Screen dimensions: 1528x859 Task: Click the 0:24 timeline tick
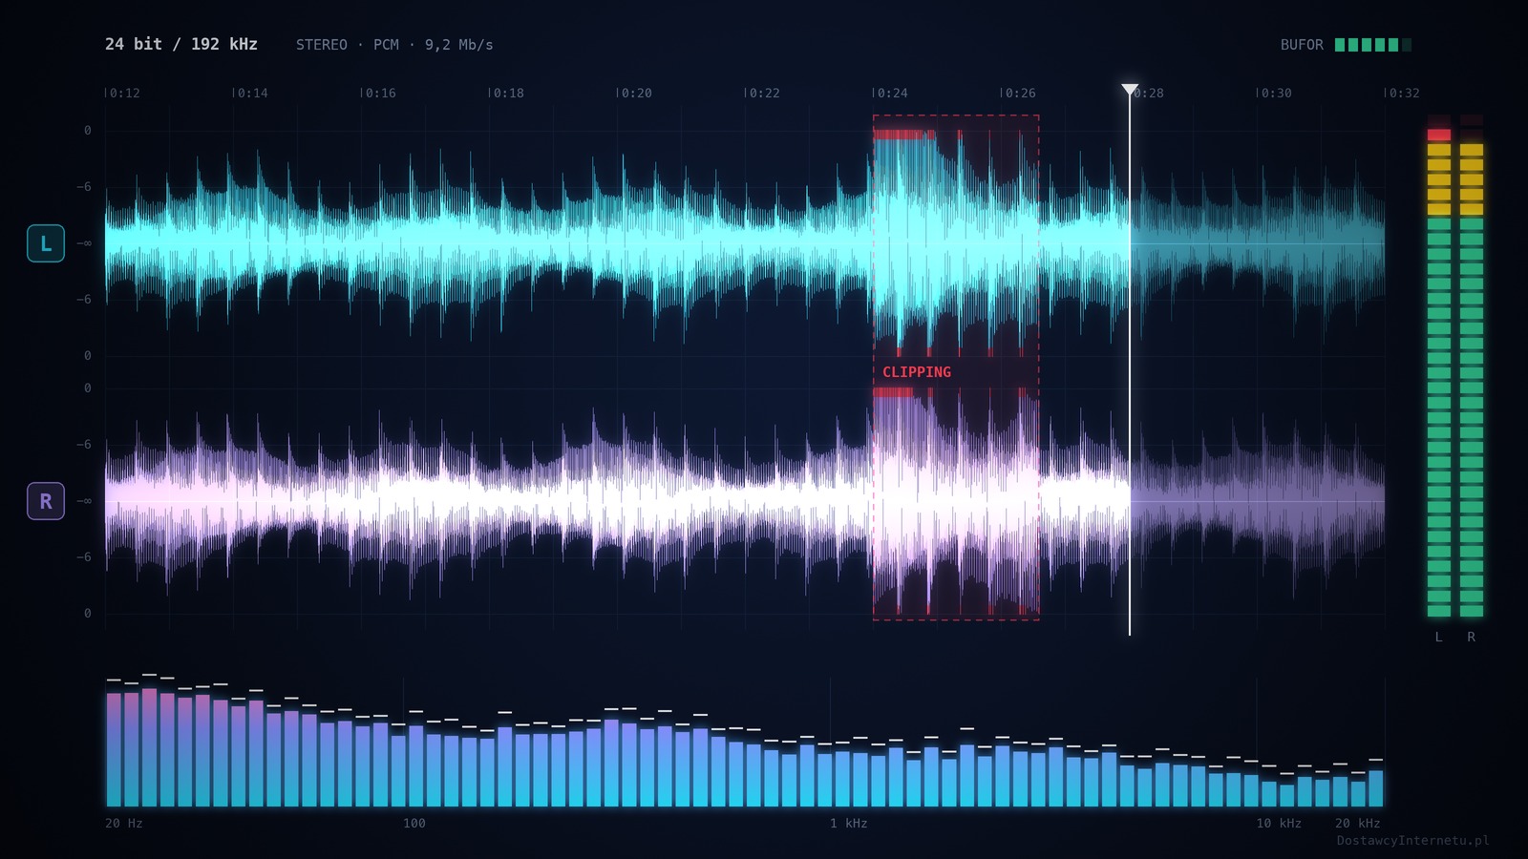pos(892,94)
